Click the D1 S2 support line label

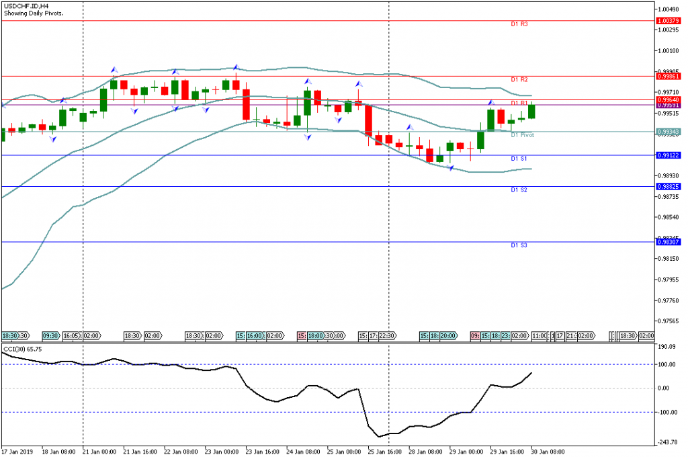click(519, 190)
